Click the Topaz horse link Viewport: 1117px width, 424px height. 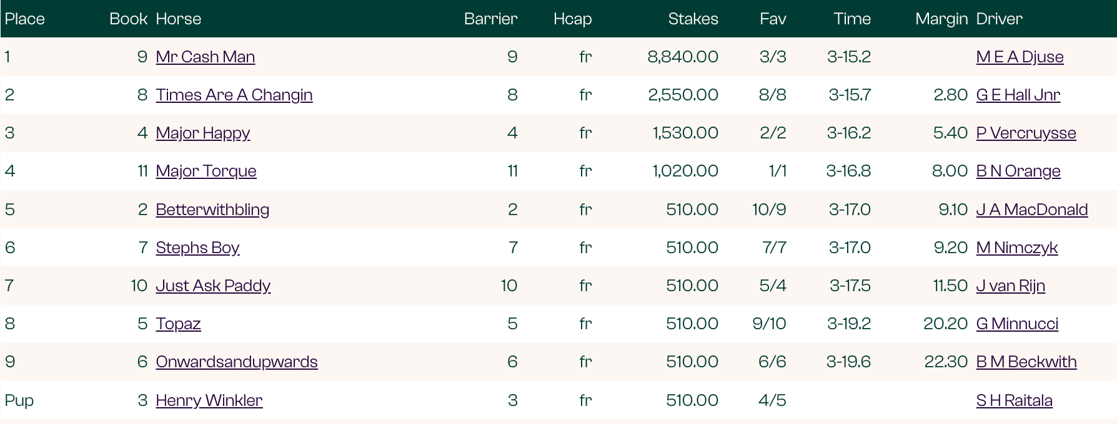click(178, 324)
